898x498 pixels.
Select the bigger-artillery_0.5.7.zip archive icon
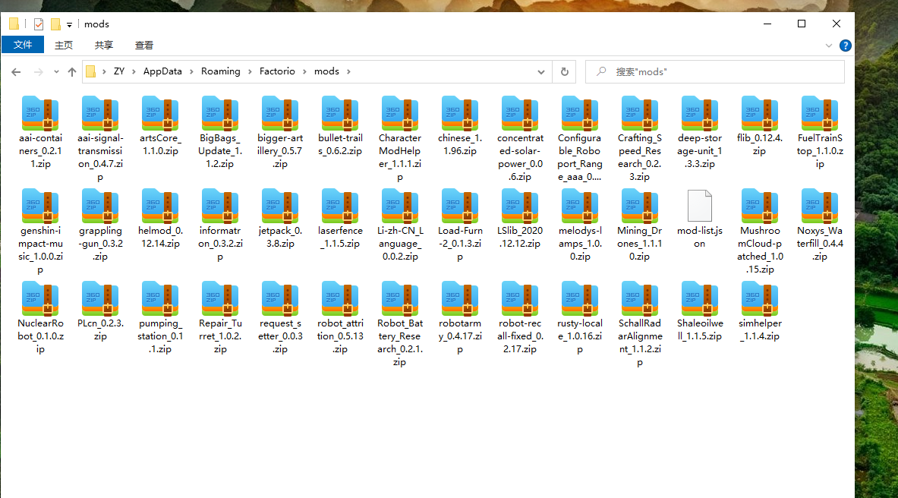[x=280, y=113]
